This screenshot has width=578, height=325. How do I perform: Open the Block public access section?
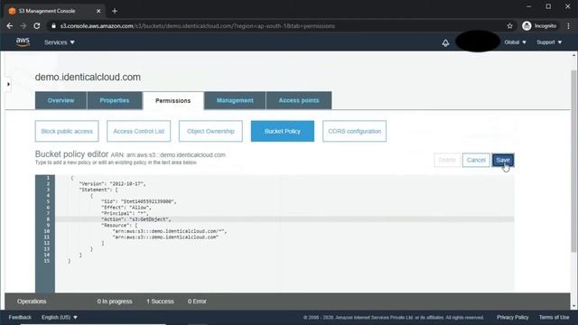[x=67, y=131]
